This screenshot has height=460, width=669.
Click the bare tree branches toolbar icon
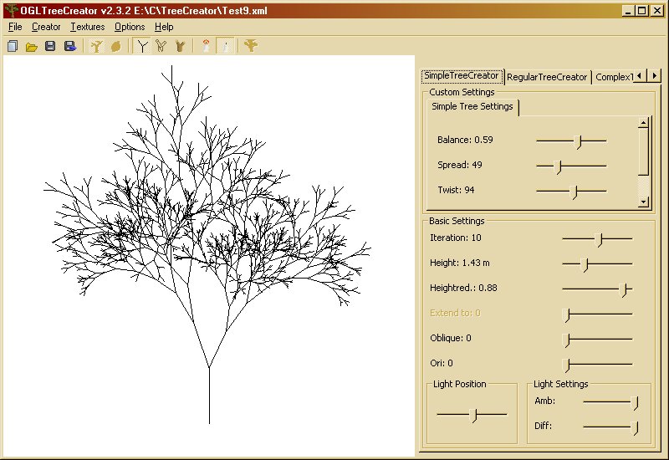tap(97, 46)
